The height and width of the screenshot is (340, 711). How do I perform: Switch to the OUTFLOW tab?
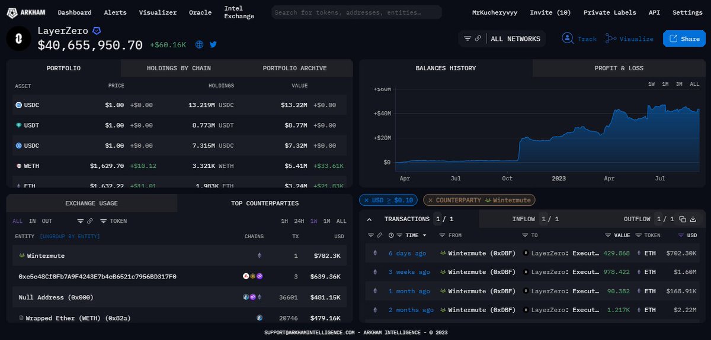pos(636,219)
